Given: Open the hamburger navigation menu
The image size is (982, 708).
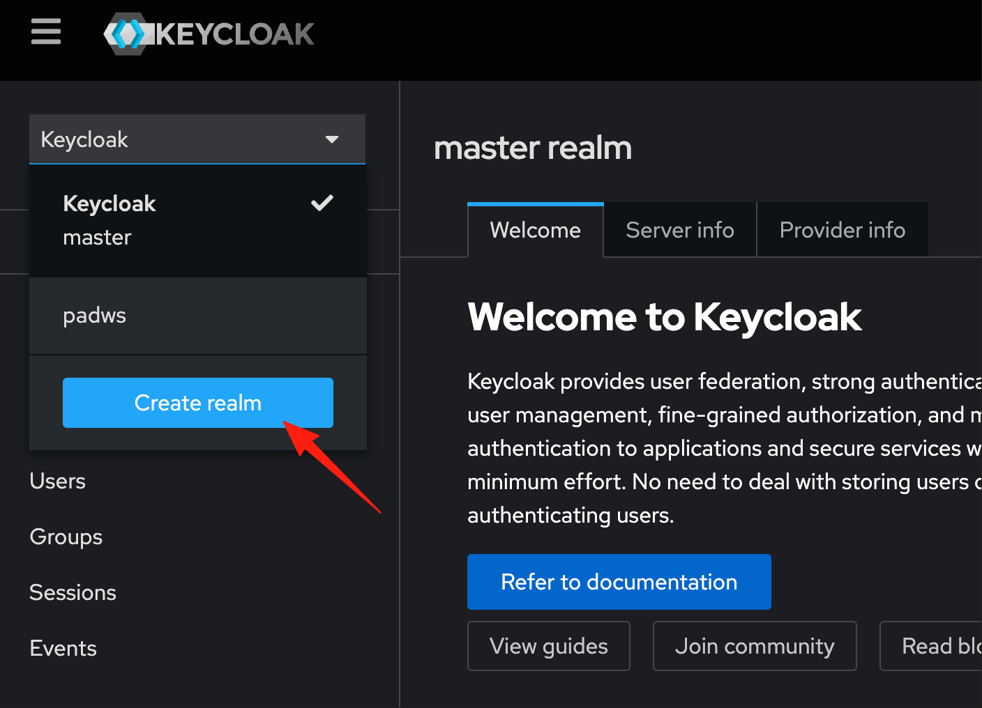Looking at the screenshot, I should tap(46, 32).
